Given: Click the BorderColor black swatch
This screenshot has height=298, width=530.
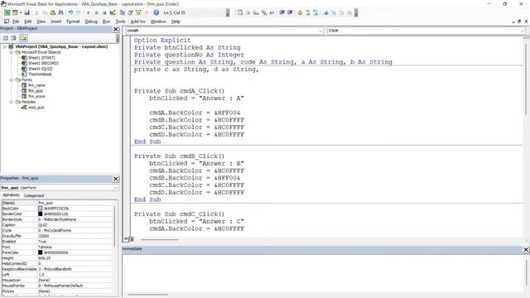Looking at the screenshot, I should pos(41,214).
